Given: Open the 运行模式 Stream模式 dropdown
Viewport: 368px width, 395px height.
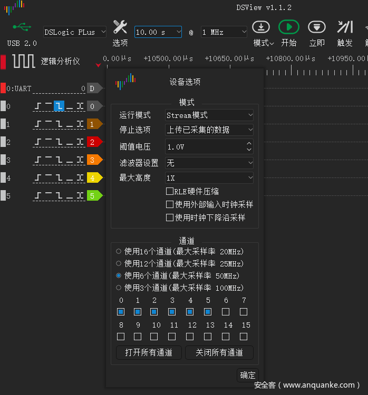Looking at the screenshot, I should pyautogui.click(x=209, y=115).
